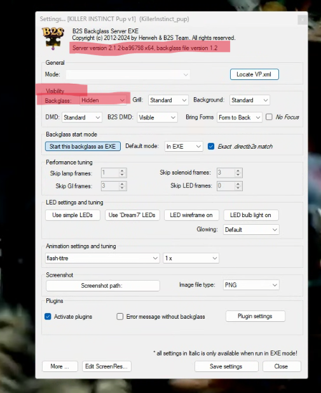Increase Skip lamp frames with up arrow
Image resolution: width=321 pixels, height=393 pixels.
tap(122, 171)
